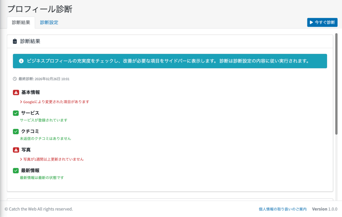Click the red warning icon beside 基本情報
342x217 pixels.
point(16,92)
